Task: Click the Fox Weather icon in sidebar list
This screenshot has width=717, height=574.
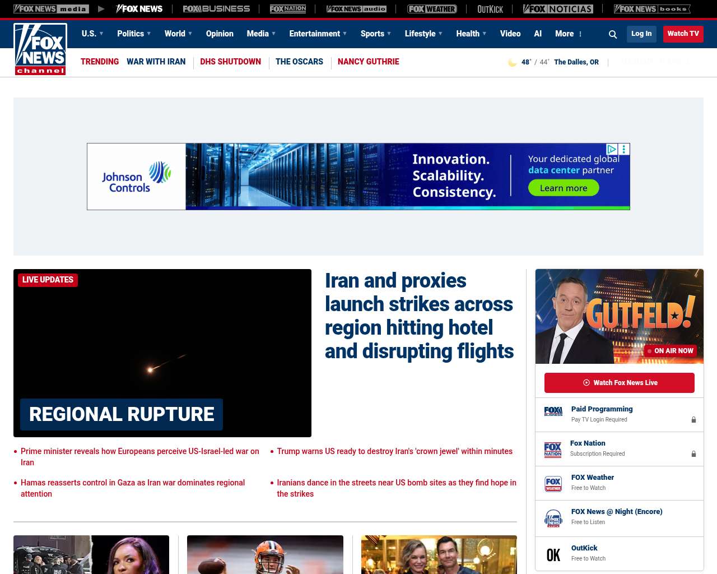Action: 553,484
